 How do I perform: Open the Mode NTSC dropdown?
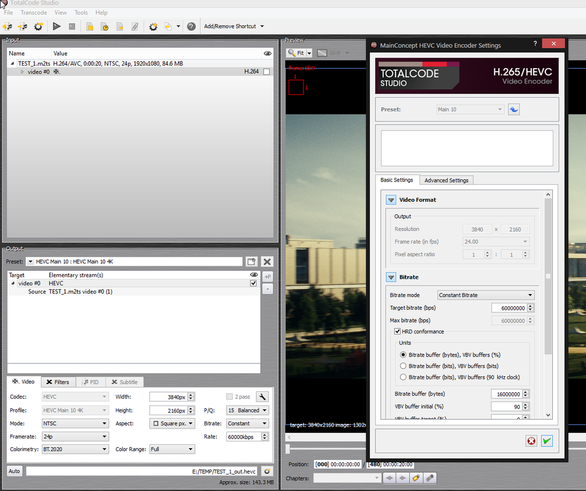pyautogui.click(x=75, y=423)
